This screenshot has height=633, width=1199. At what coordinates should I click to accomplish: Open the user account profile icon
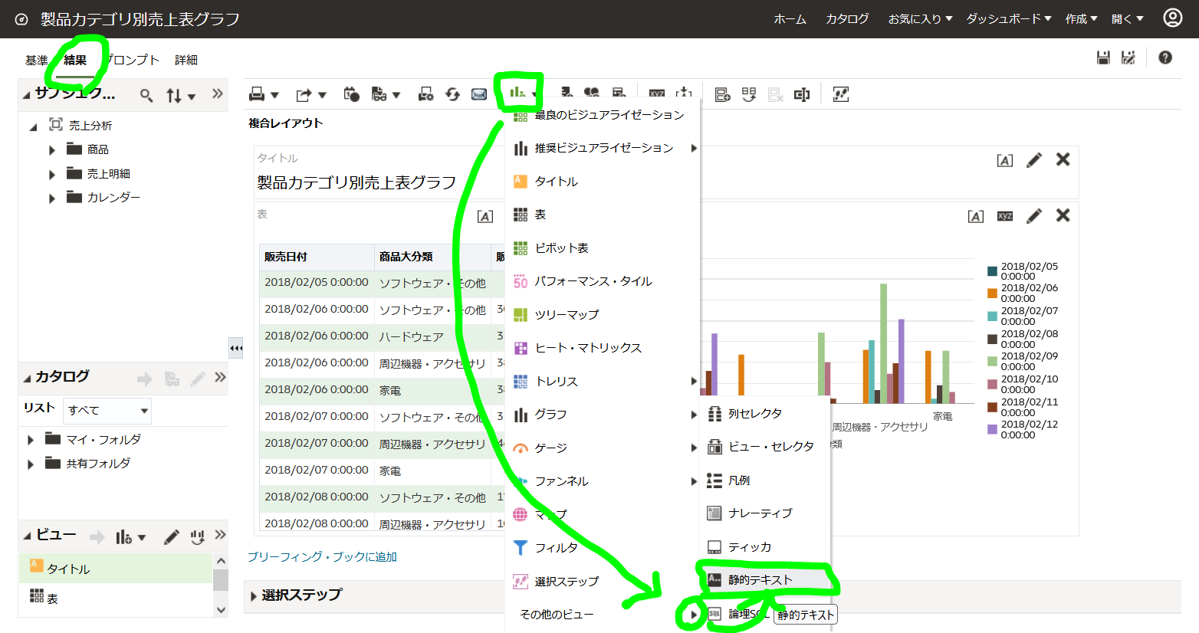point(1173,18)
